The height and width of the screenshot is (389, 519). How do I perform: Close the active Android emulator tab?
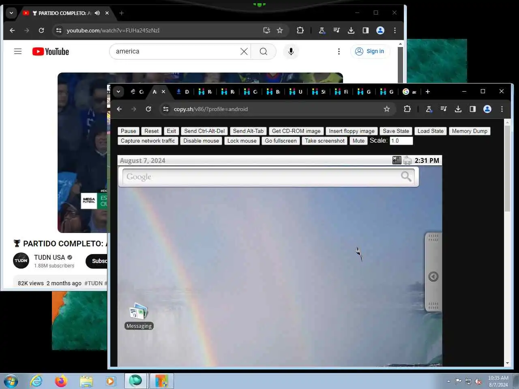(x=163, y=92)
